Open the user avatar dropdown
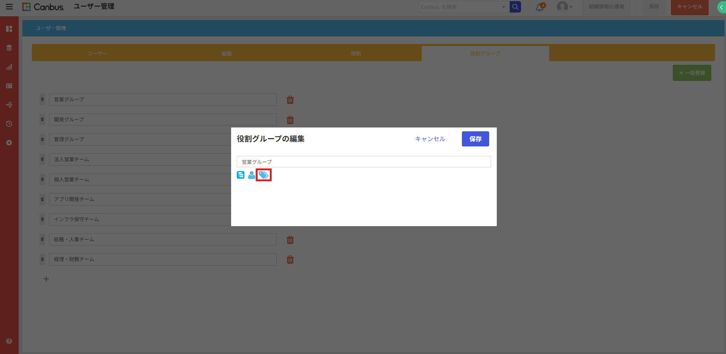This screenshot has width=726, height=354. (x=564, y=7)
